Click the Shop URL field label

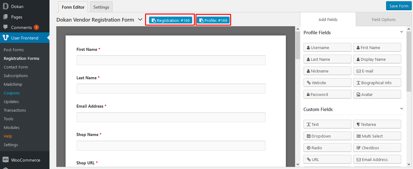click(x=86, y=163)
